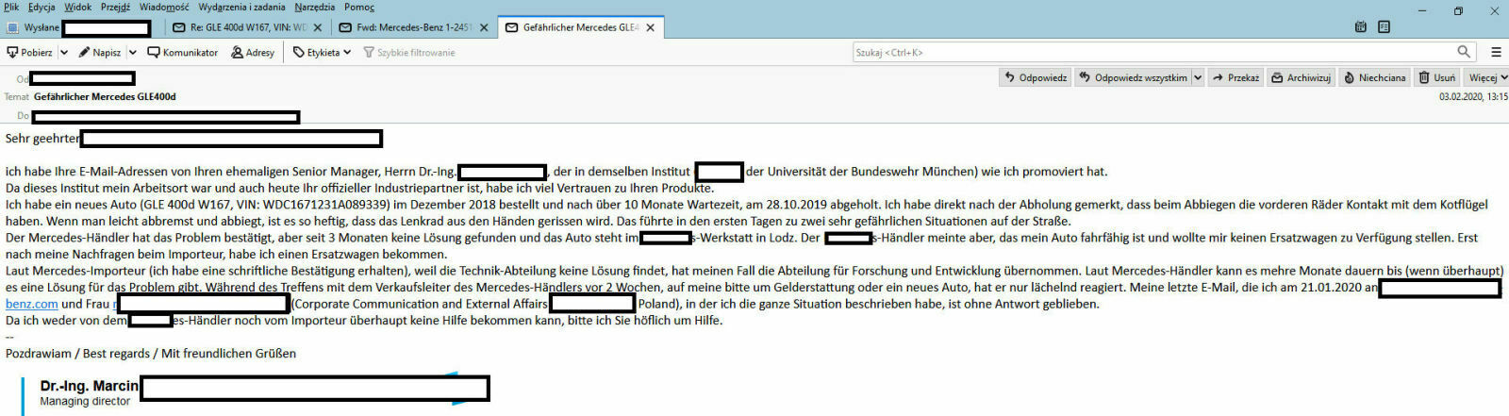Image resolution: width=1509 pixels, height=416 pixels.
Task: Click Pobierz to get new messages
Action: pyautogui.click(x=29, y=52)
